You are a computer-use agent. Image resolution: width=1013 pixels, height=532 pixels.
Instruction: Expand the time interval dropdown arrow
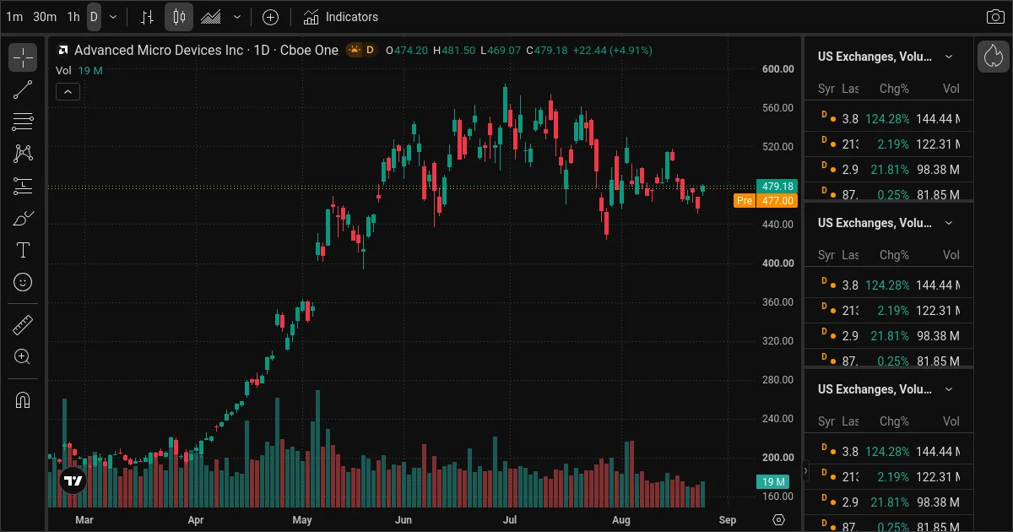[113, 17]
